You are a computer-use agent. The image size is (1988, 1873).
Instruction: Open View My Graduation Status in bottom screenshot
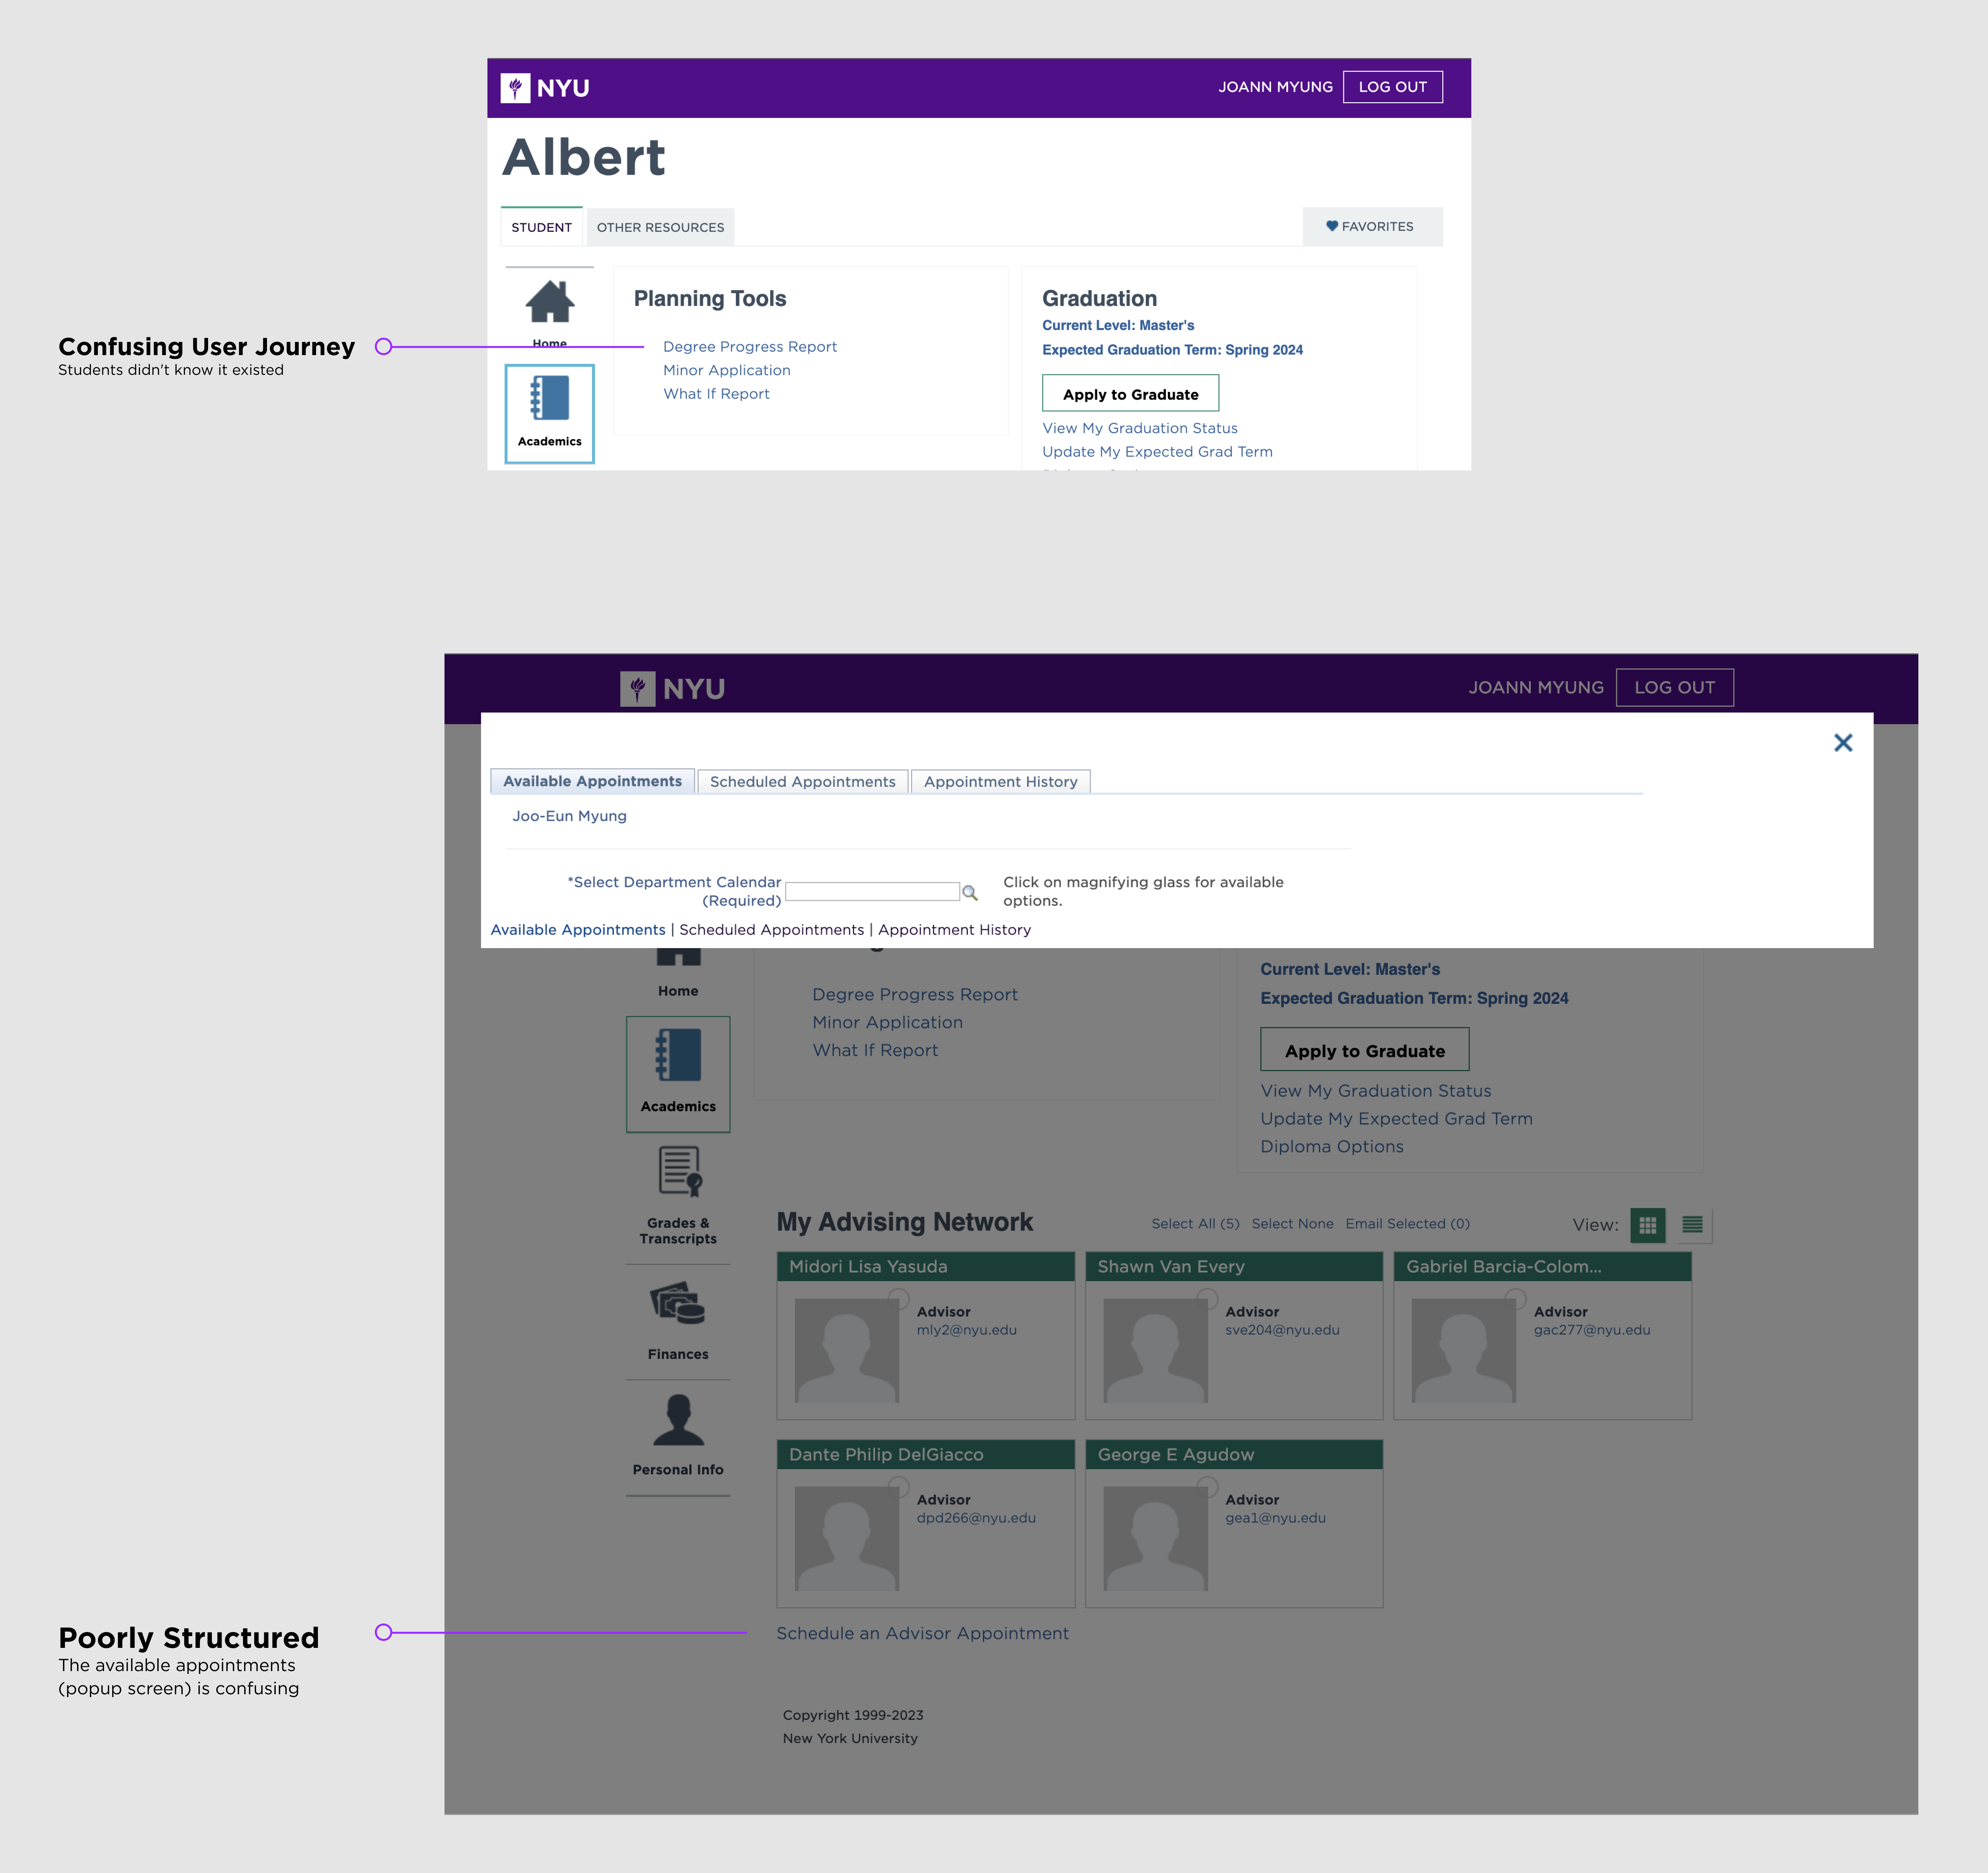(x=1376, y=1091)
